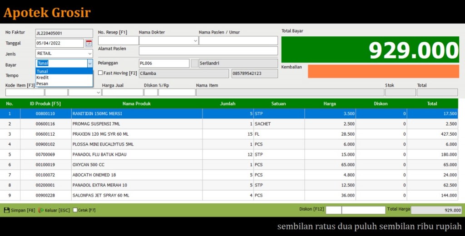This screenshot has height=236, width=465.
Task: Open the Tanggal calendar date picker icon
Action: (x=89, y=44)
